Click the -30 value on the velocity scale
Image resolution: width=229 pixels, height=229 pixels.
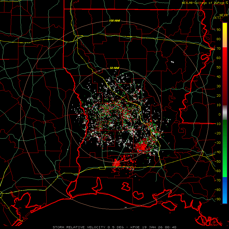coord(218,143)
